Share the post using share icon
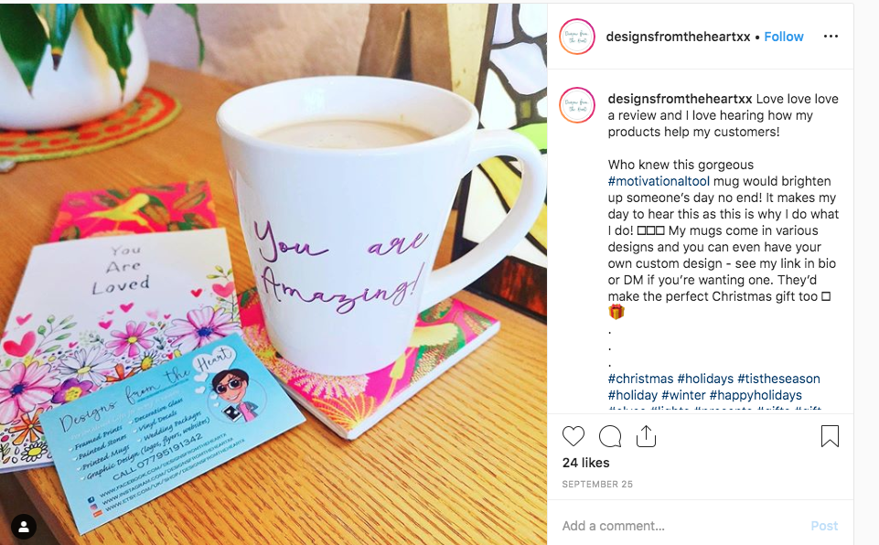Viewport: 879px width, 545px height. coord(646,435)
